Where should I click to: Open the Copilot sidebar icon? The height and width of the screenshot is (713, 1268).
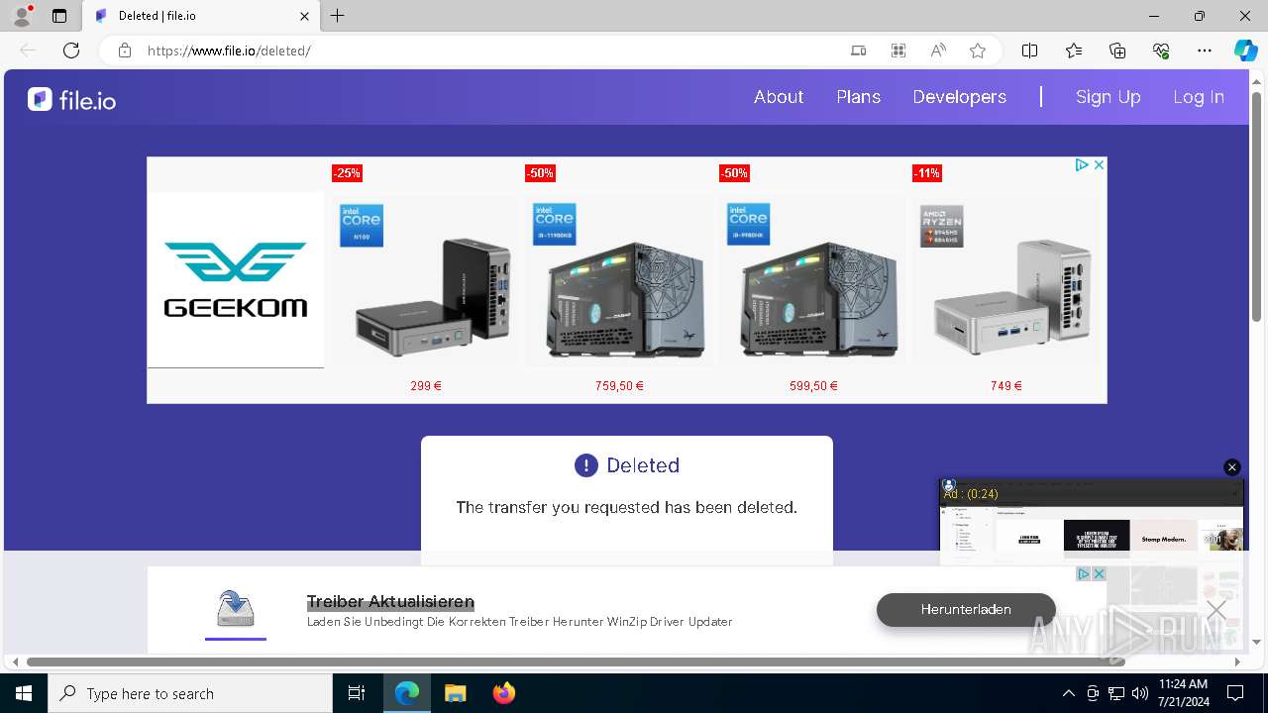coord(1245,51)
